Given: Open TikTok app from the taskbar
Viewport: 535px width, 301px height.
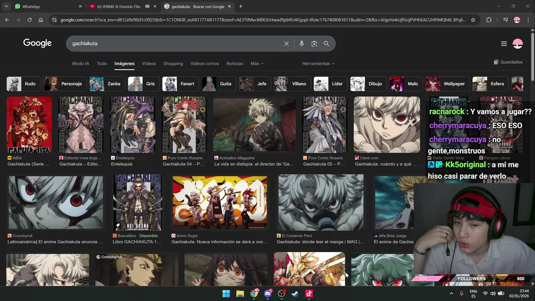Looking at the screenshot, I should (x=309, y=293).
